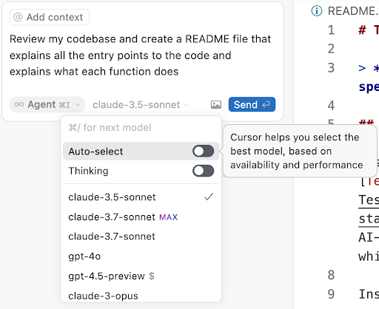Enable the Thinking toggle
Image resolution: width=379 pixels, height=309 pixels.
point(203,171)
